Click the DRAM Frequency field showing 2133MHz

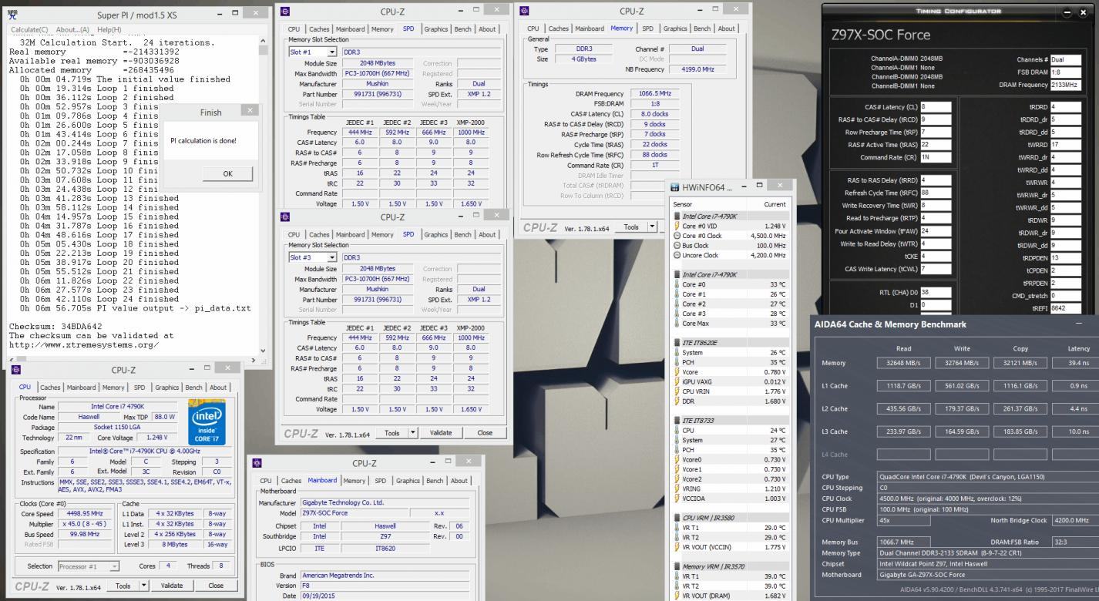[1066, 85]
